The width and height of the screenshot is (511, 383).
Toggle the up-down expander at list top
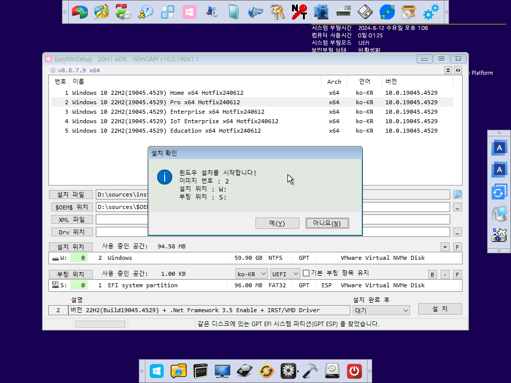coord(448,70)
